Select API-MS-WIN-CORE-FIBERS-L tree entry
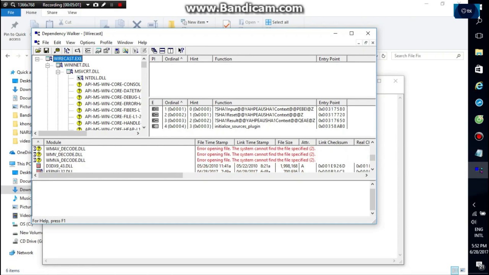 pos(113,110)
